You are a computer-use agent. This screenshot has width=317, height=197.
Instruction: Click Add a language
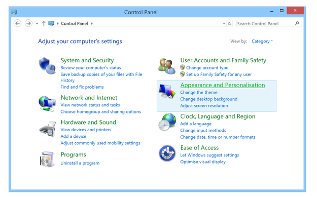pos(196,124)
